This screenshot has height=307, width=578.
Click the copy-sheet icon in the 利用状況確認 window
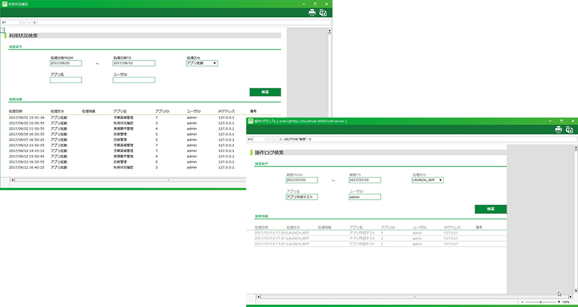(323, 13)
